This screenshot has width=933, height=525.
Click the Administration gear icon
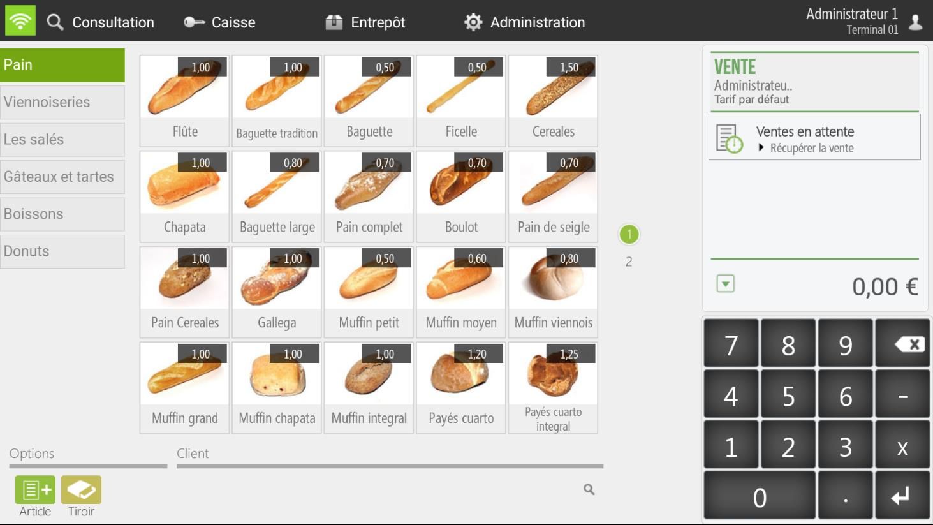(x=473, y=21)
